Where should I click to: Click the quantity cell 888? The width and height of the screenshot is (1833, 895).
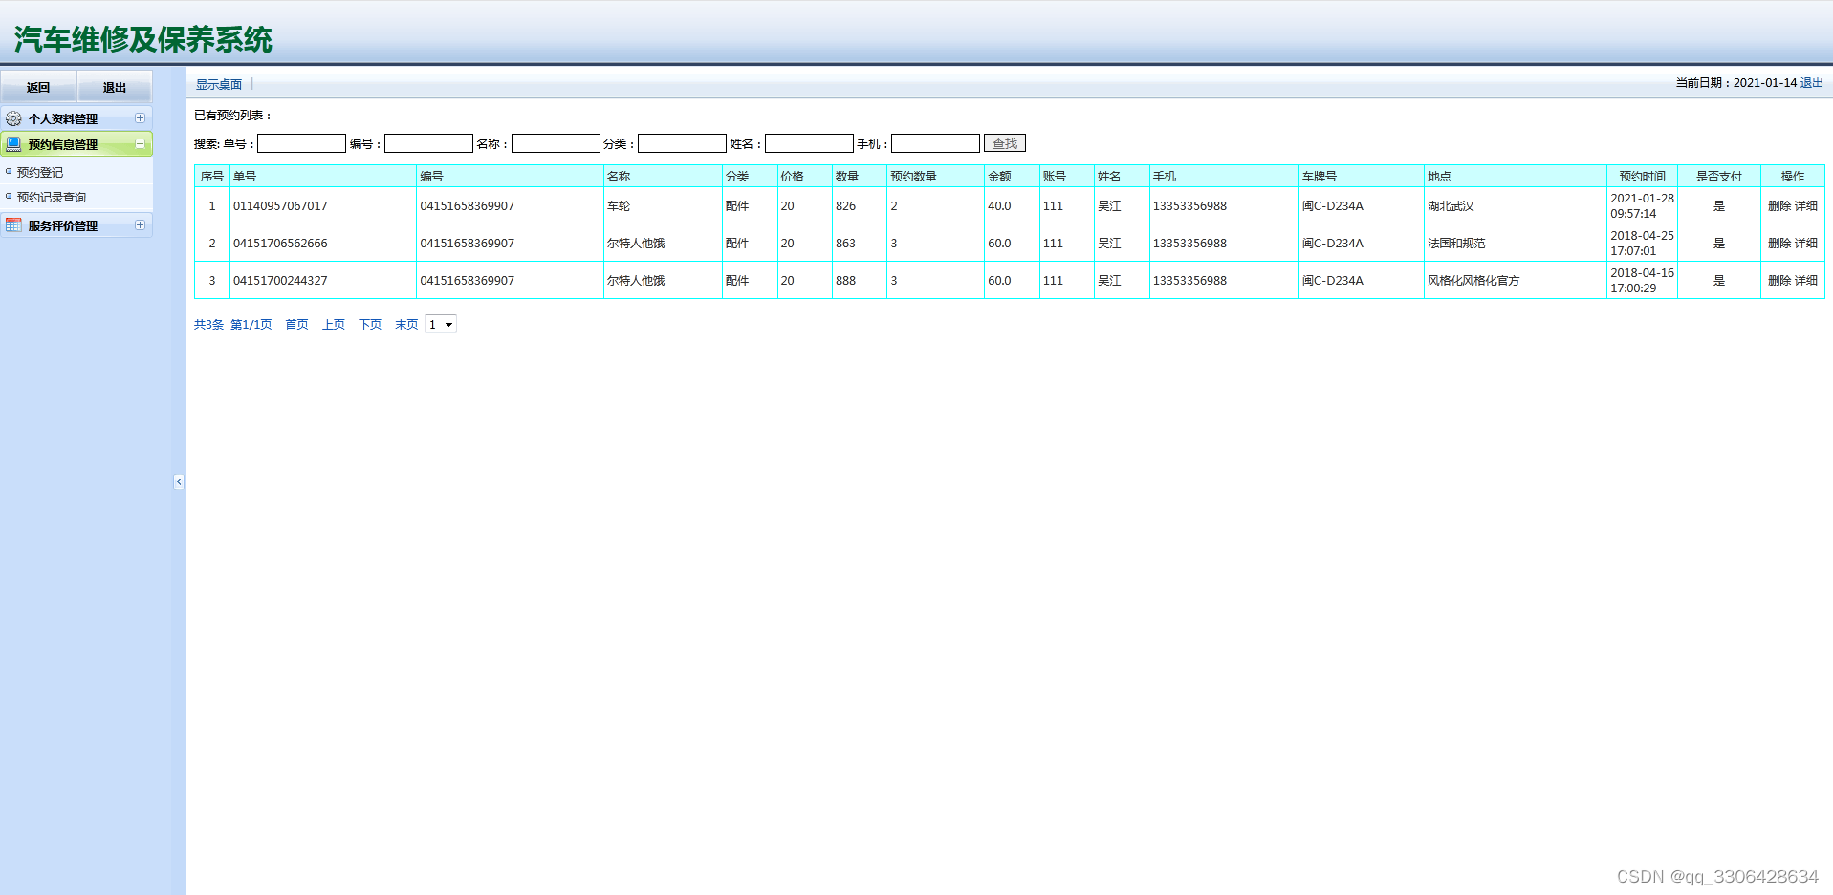[x=845, y=281]
